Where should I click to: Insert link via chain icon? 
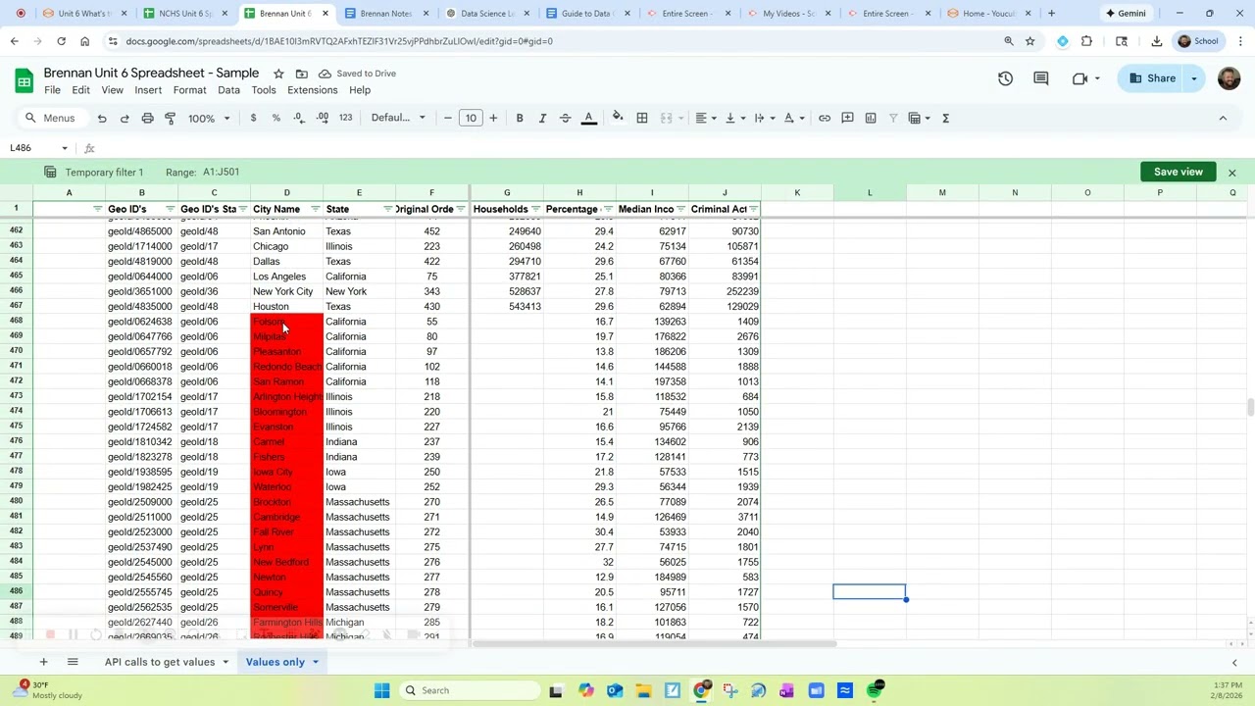click(825, 118)
